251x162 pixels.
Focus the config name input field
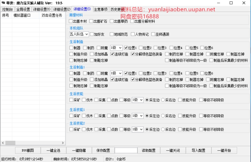tap(126, 150)
